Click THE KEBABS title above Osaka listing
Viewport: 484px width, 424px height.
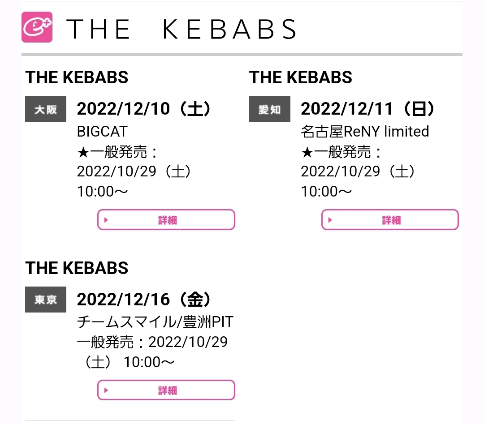click(77, 77)
